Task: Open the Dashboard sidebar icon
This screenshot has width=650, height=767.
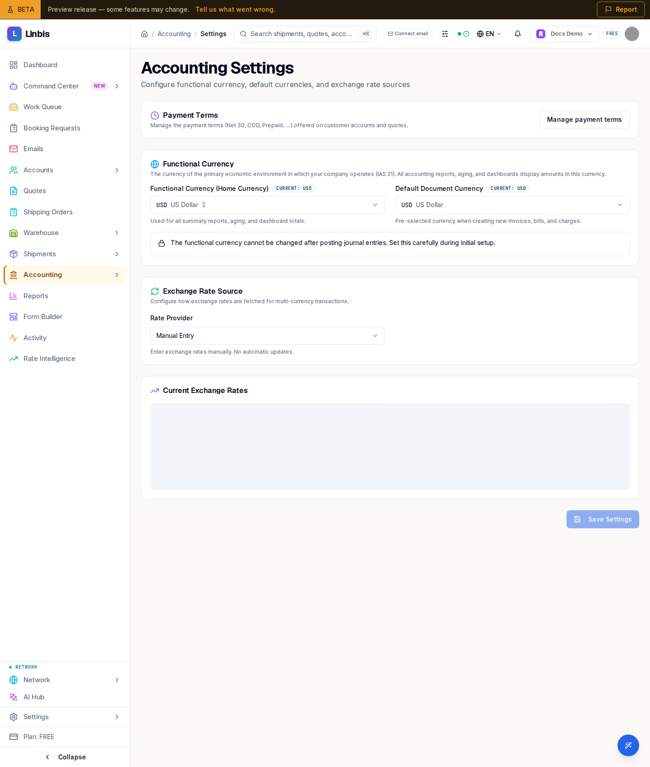Action: coord(14,65)
